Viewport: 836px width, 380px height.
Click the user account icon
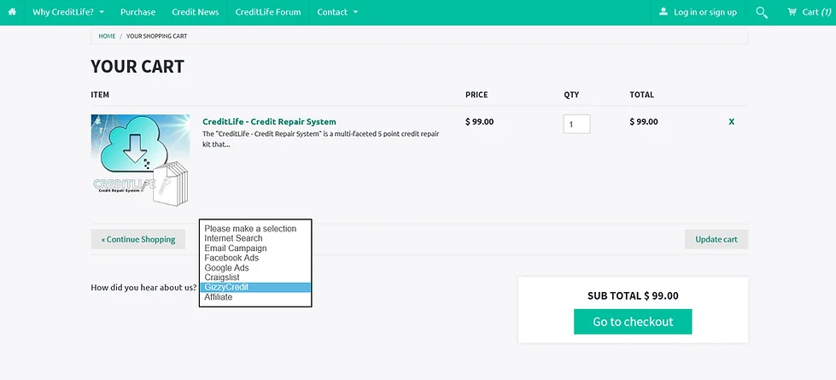coord(664,12)
